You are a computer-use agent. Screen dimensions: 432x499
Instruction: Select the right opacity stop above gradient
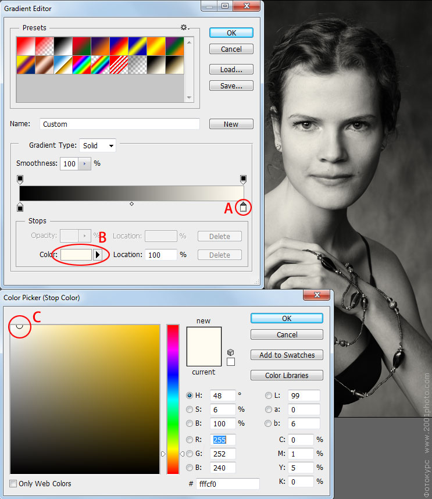(243, 180)
